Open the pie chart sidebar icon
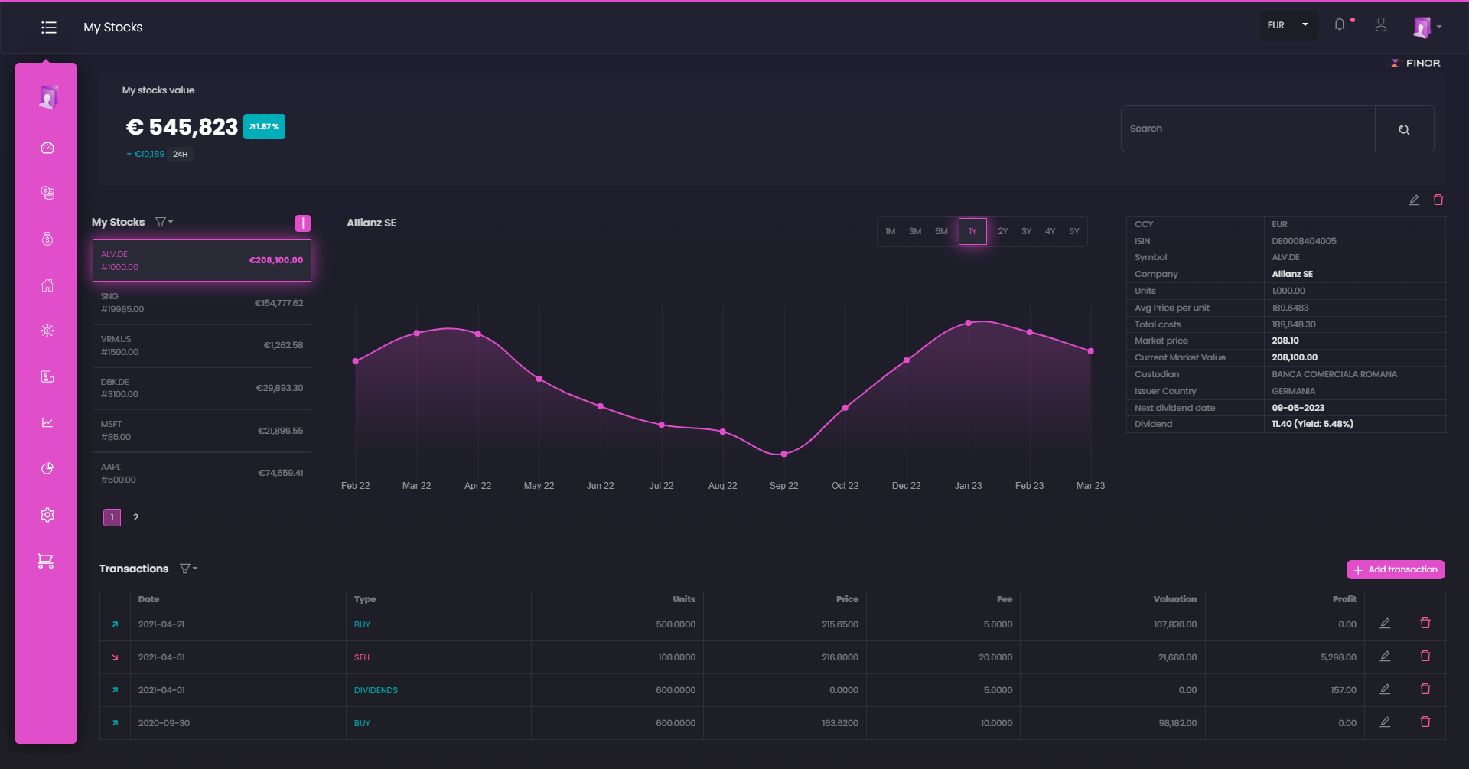The width and height of the screenshot is (1469, 769). 47,468
